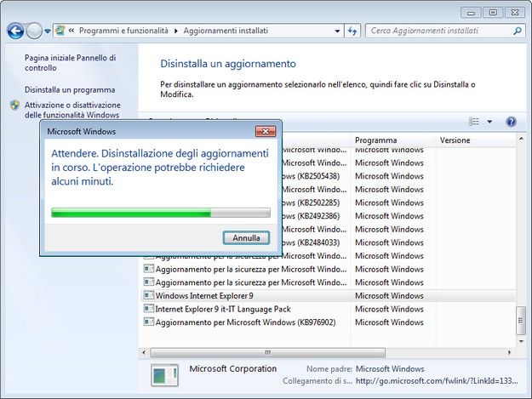Click the green uninstallation progress bar
This screenshot has height=399, width=532.
tap(161, 213)
